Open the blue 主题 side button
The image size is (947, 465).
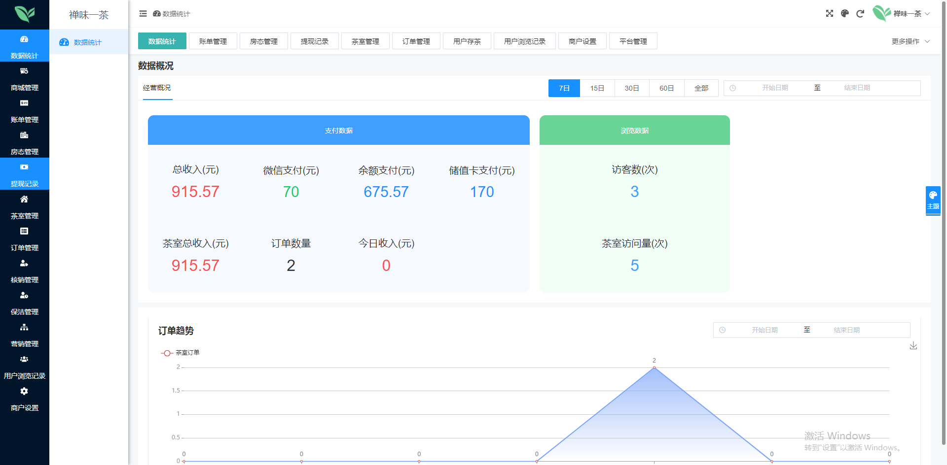click(x=933, y=200)
